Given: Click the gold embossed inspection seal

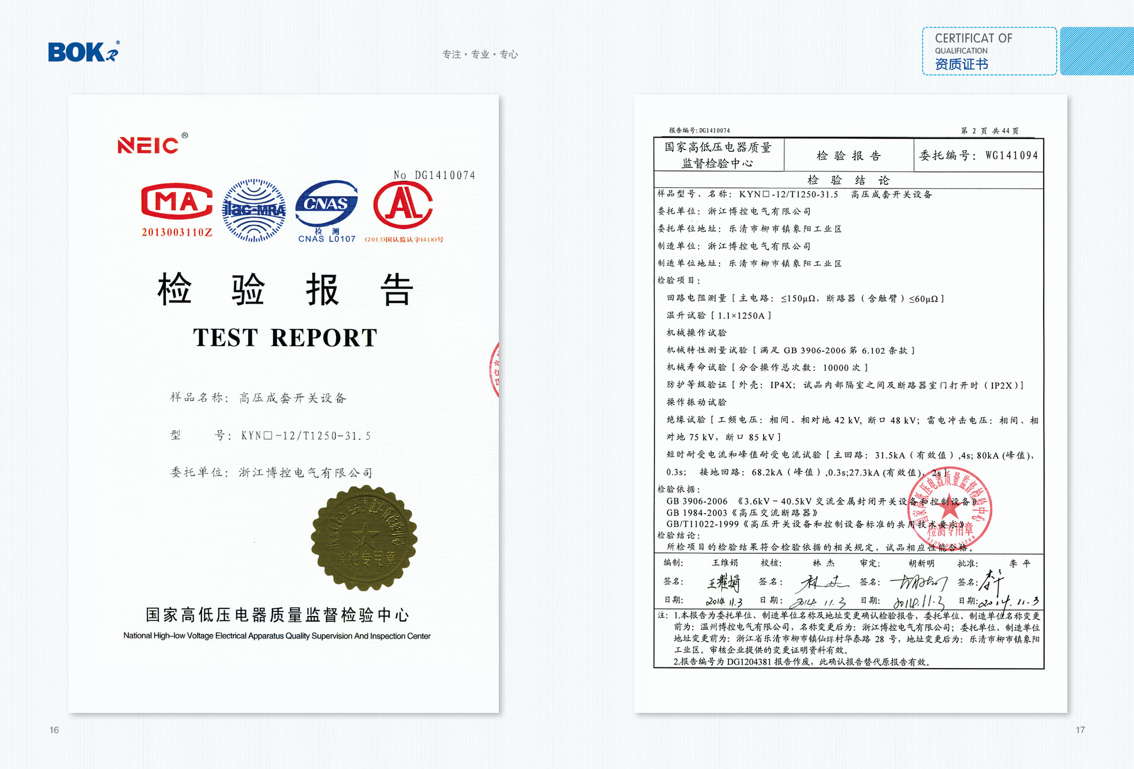Looking at the screenshot, I should pyautogui.click(x=364, y=538).
